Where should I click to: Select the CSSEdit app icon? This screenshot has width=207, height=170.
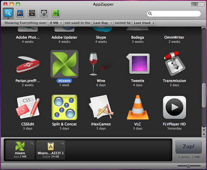point(28,106)
